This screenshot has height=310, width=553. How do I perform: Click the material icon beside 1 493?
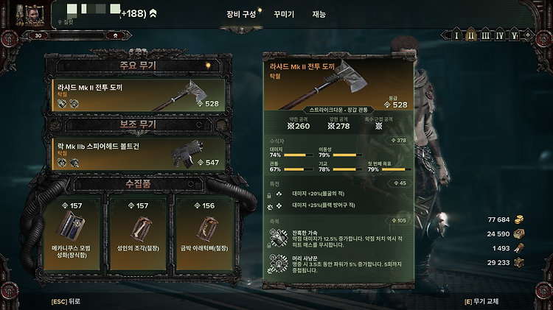pyautogui.click(x=519, y=248)
